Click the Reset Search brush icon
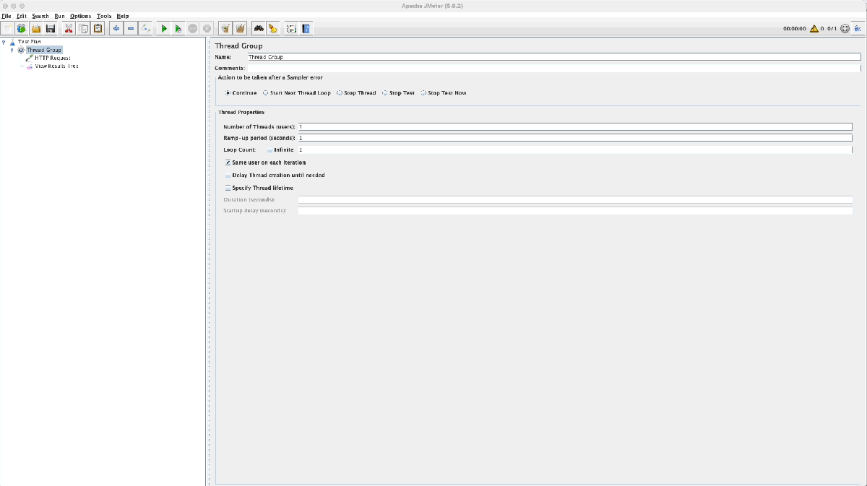 pos(273,28)
